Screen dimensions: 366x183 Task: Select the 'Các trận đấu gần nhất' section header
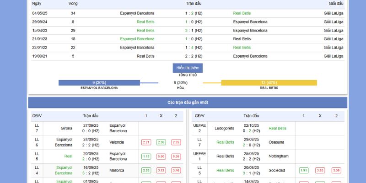[188, 102]
